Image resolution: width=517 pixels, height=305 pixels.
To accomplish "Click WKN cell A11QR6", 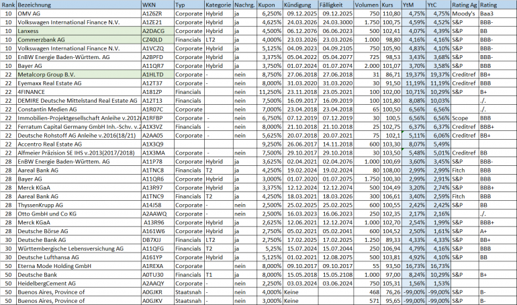I will point(158,179).
